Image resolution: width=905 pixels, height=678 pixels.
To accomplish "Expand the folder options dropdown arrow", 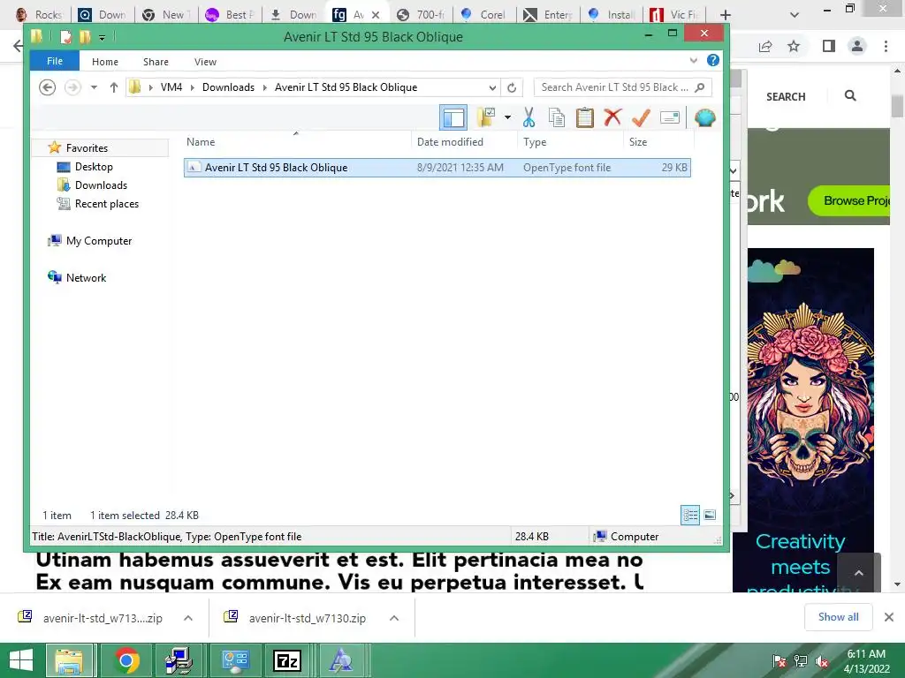I will (x=507, y=117).
